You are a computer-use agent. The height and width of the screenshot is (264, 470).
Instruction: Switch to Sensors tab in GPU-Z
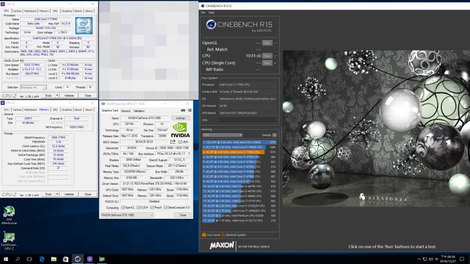pos(126,111)
